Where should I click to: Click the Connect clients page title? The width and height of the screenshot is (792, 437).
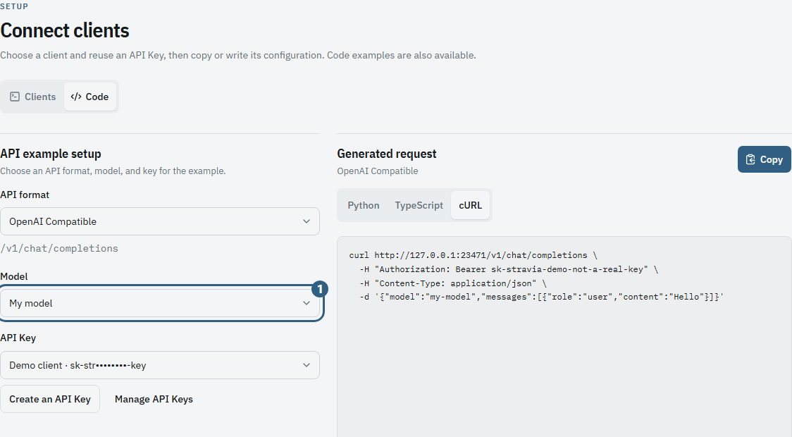coord(65,30)
